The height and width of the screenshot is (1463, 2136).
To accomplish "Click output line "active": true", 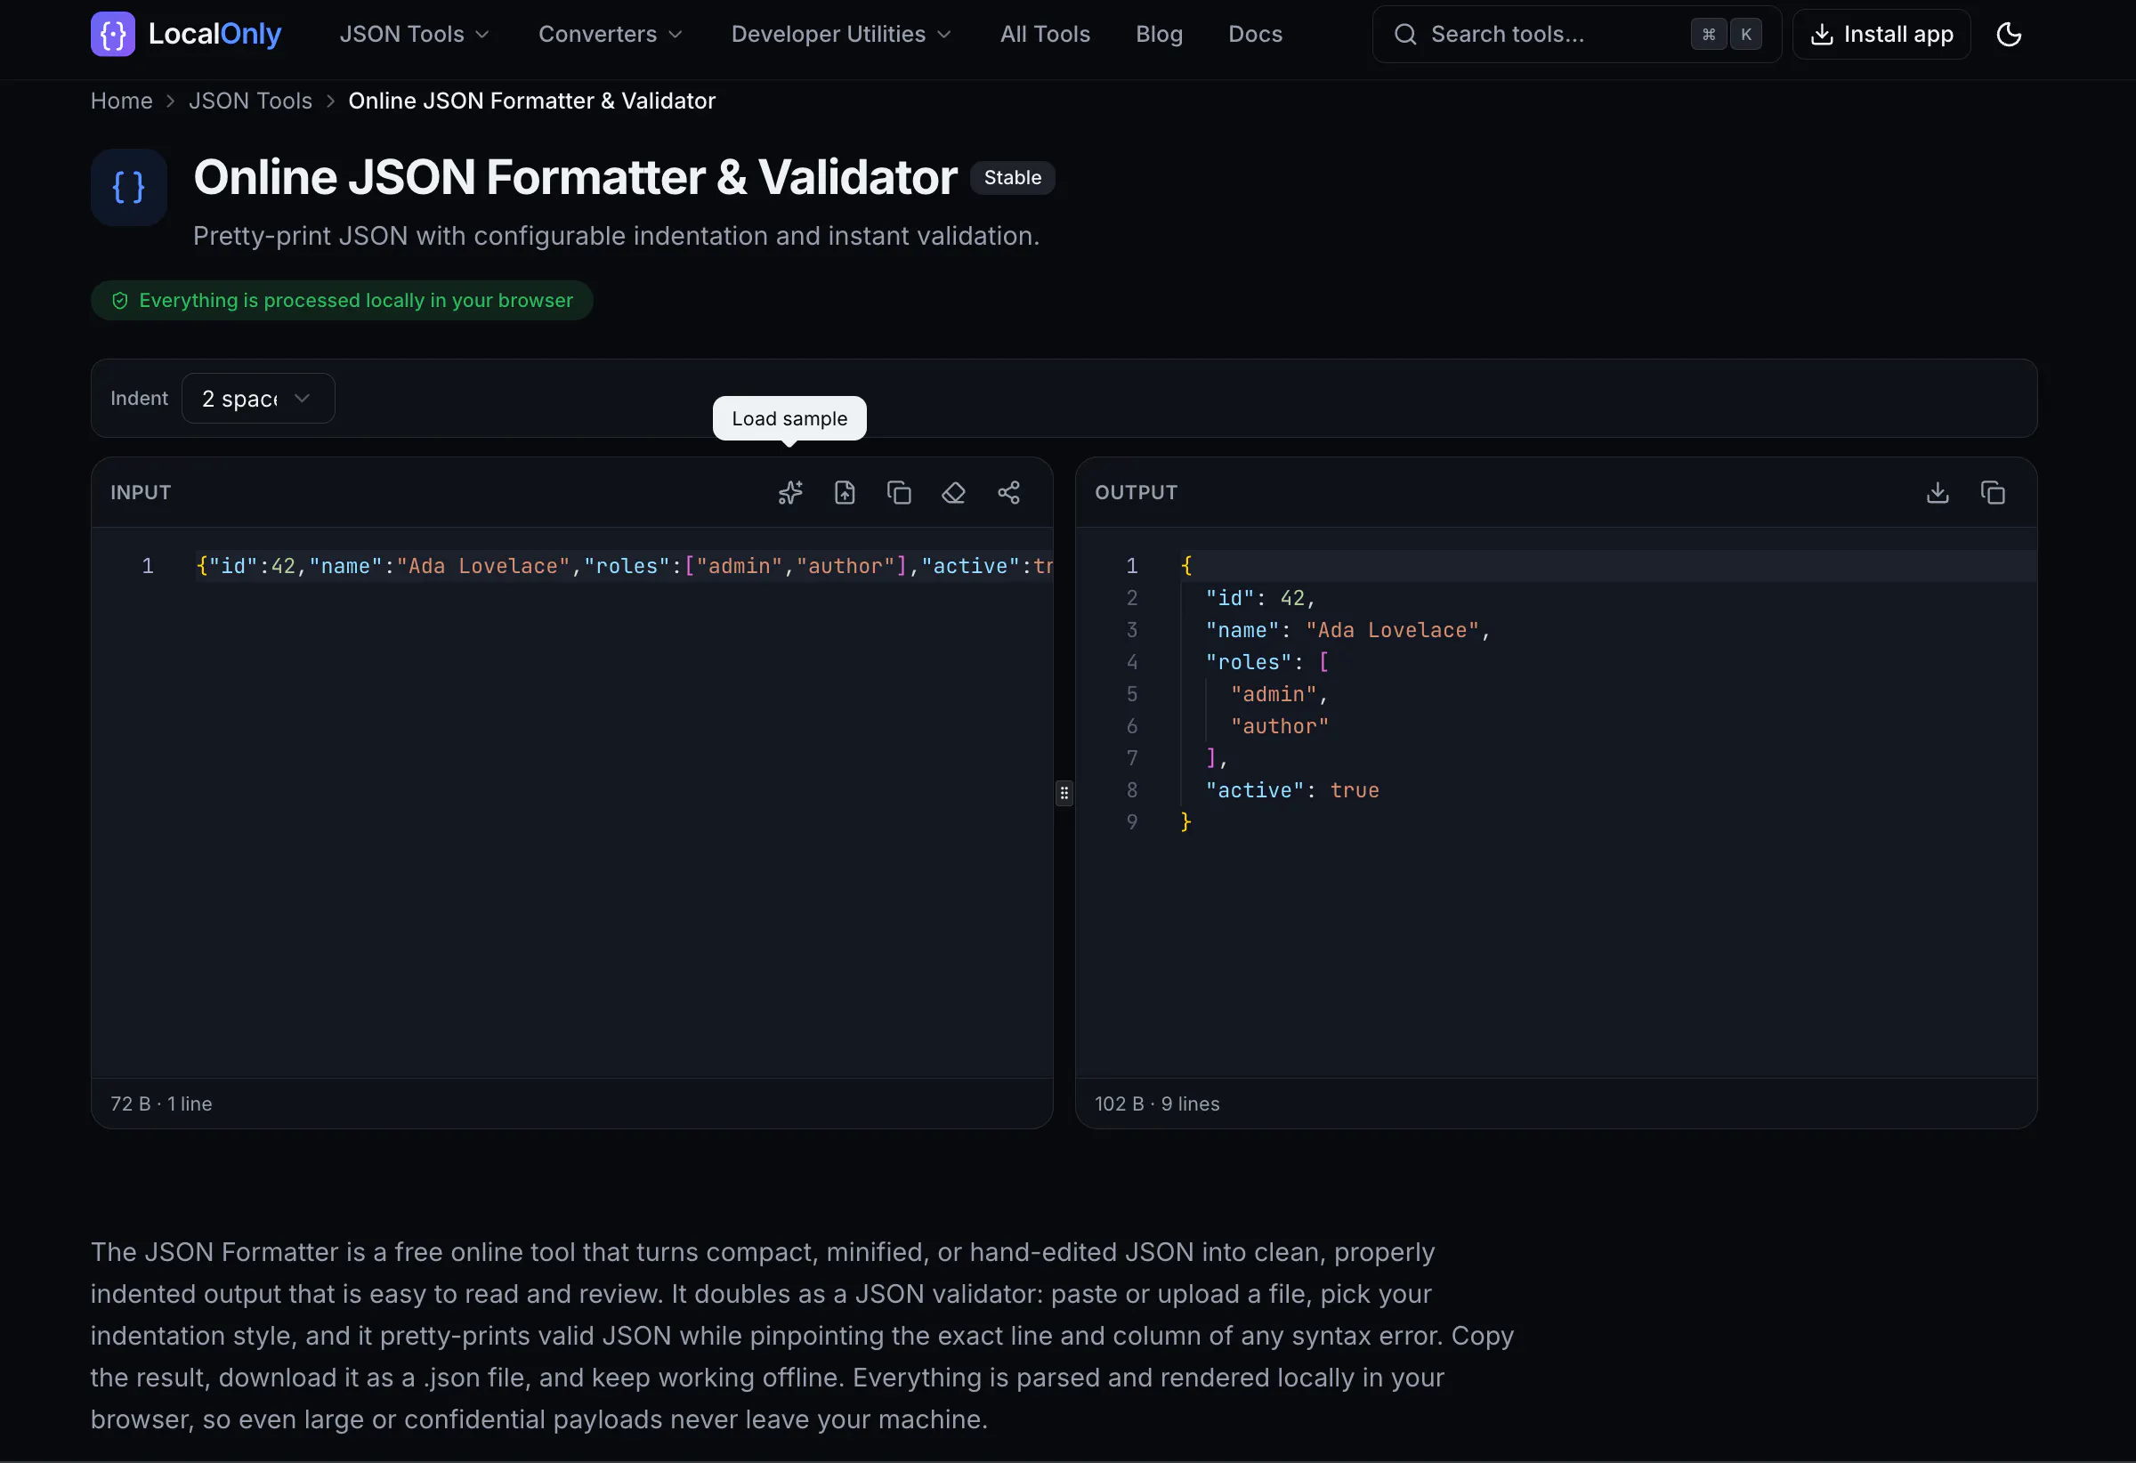I will click(x=1291, y=790).
